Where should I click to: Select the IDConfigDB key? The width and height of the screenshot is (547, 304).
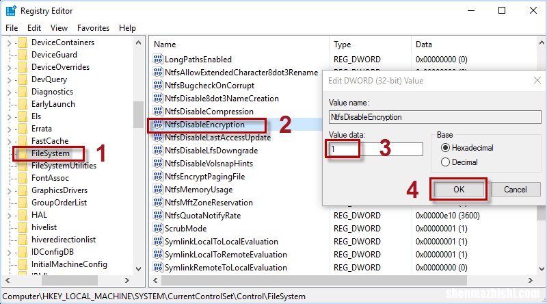(x=53, y=251)
